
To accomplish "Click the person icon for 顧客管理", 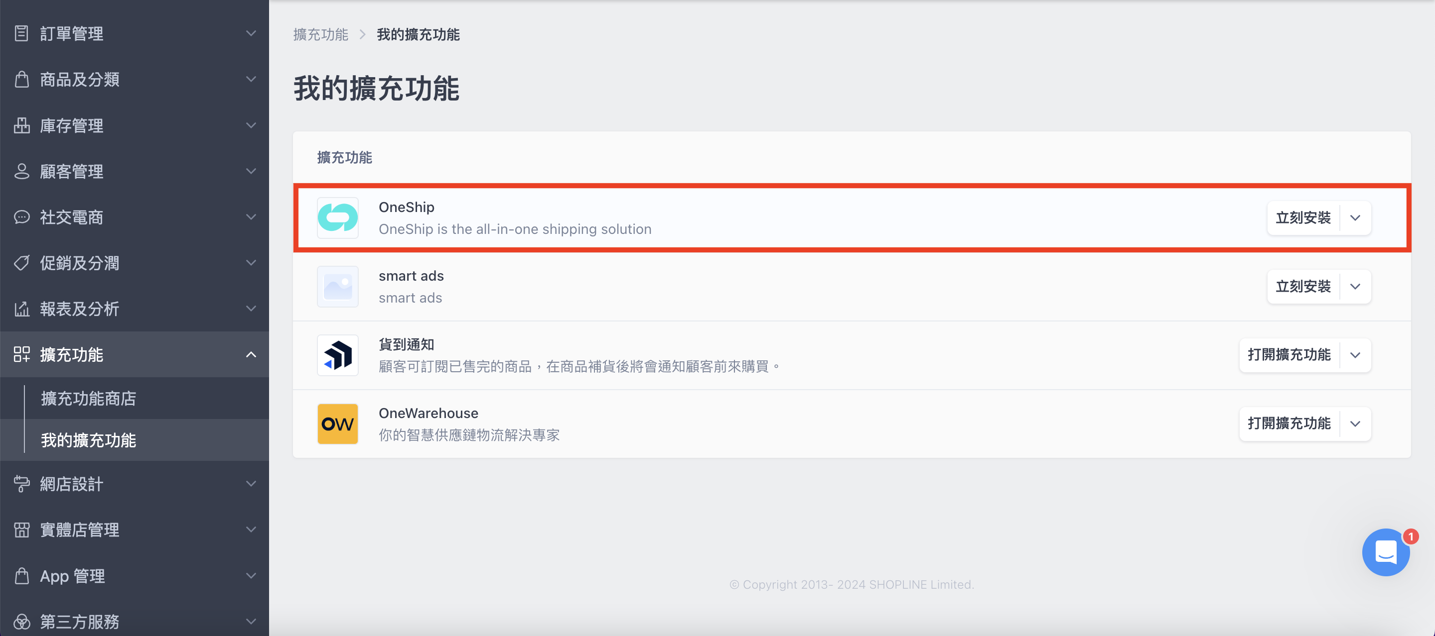I will point(21,171).
